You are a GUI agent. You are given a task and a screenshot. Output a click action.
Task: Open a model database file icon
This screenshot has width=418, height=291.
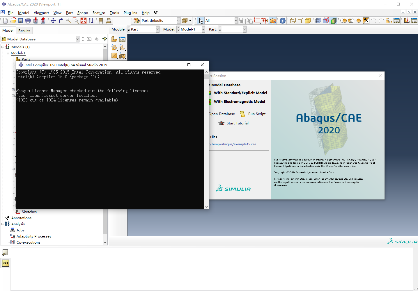tap(13, 21)
